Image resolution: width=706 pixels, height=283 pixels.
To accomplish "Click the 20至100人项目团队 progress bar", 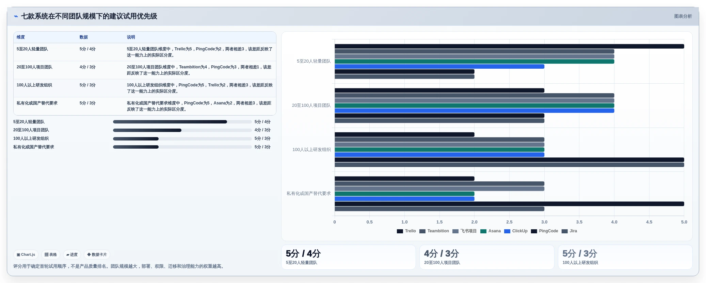I will 182,130.
